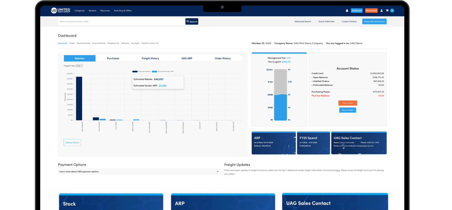
Task: Click the blue fill of the spend gauge
Action: pyautogui.click(x=281, y=108)
